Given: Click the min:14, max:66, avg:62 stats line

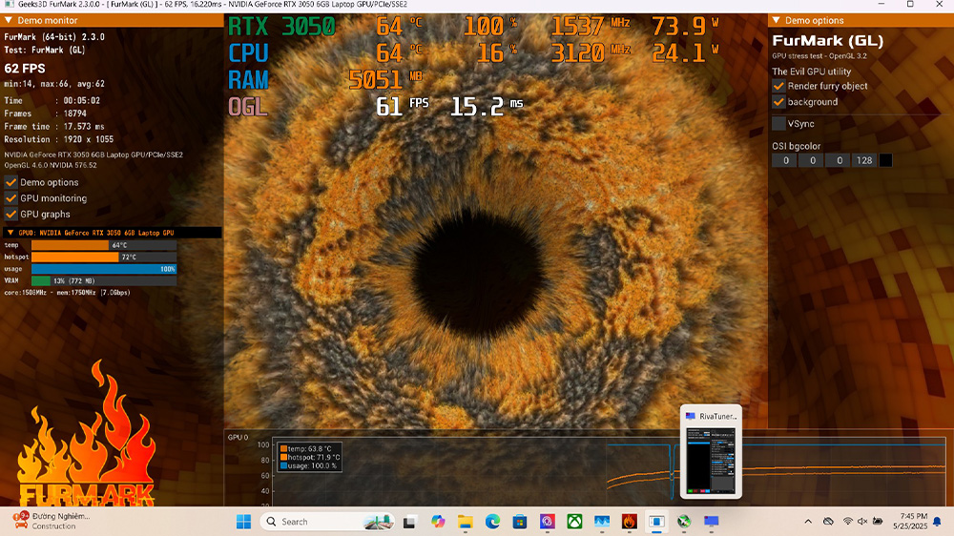Looking at the screenshot, I should pyautogui.click(x=54, y=83).
